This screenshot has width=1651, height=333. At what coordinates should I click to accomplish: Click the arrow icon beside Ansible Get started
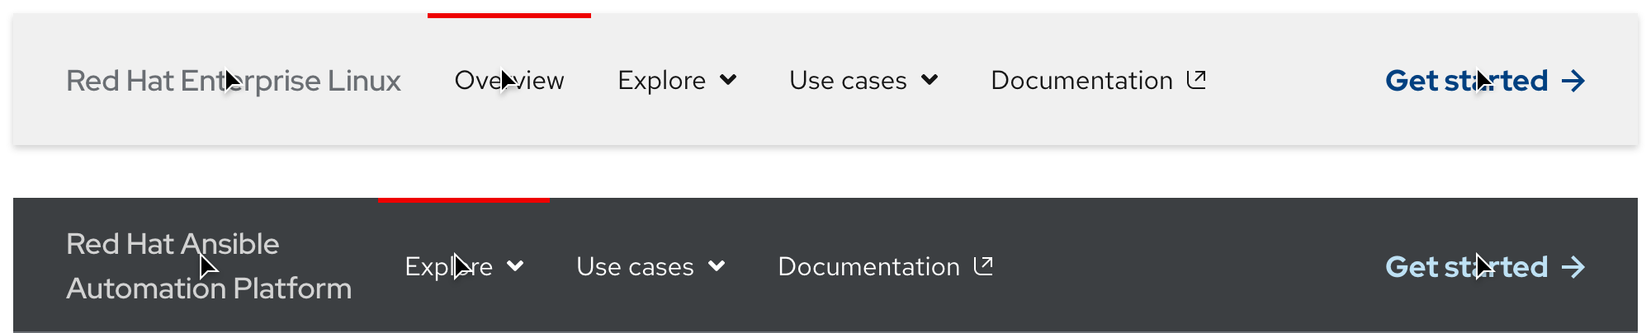(1573, 267)
